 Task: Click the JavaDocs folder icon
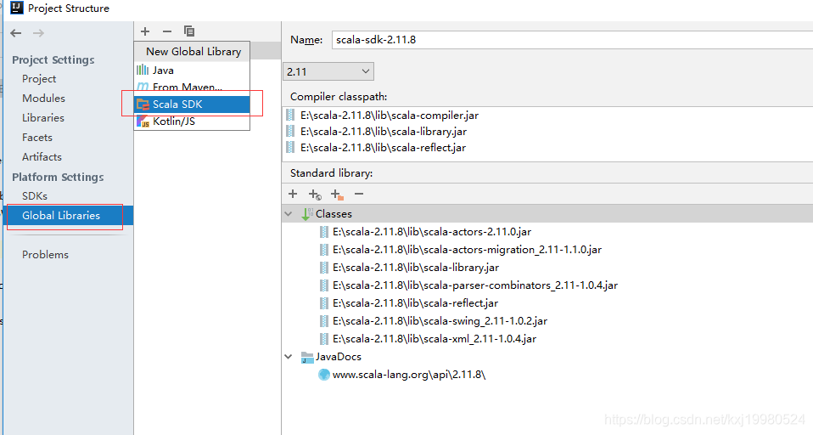click(x=307, y=357)
